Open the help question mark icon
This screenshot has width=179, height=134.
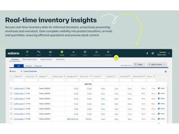pyautogui.click(x=153, y=53)
